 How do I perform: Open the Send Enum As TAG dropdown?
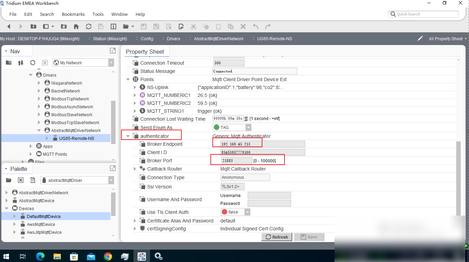coord(249,127)
